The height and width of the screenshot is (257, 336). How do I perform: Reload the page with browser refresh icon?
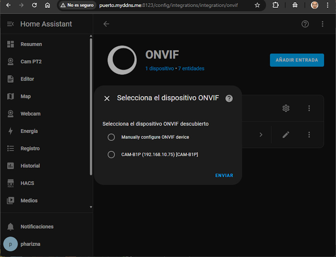34,5
